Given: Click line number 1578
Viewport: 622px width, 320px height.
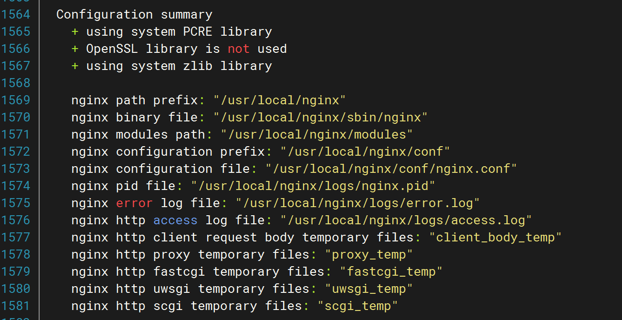Looking at the screenshot, I should tap(16, 255).
